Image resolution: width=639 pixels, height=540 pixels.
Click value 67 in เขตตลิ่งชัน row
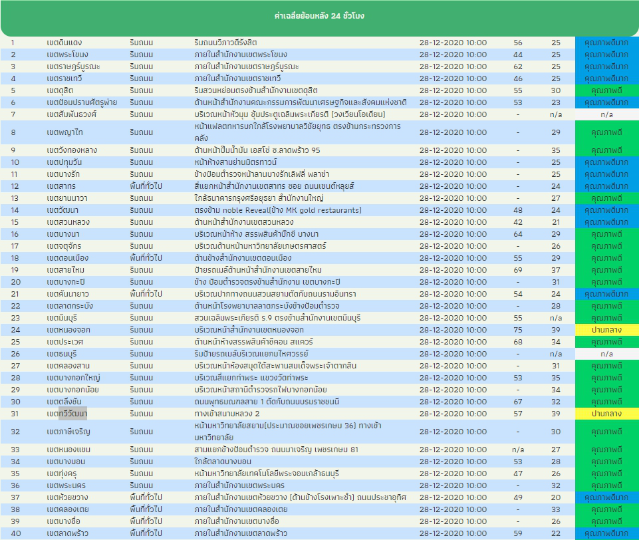(517, 402)
